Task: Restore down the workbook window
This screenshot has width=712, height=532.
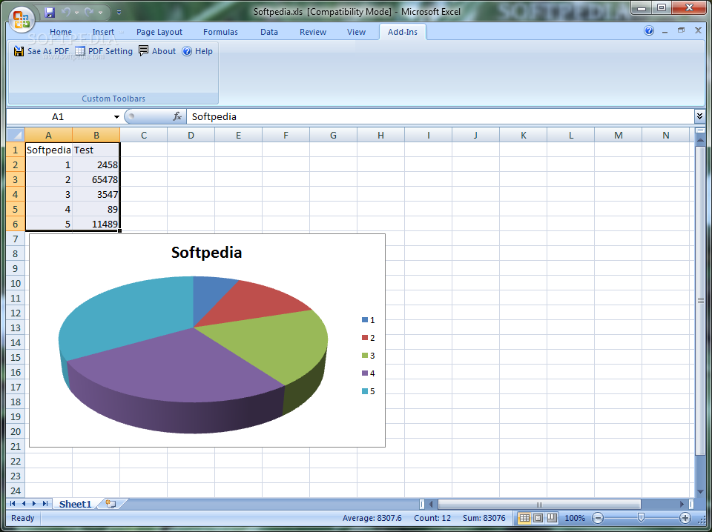Action: coord(681,30)
